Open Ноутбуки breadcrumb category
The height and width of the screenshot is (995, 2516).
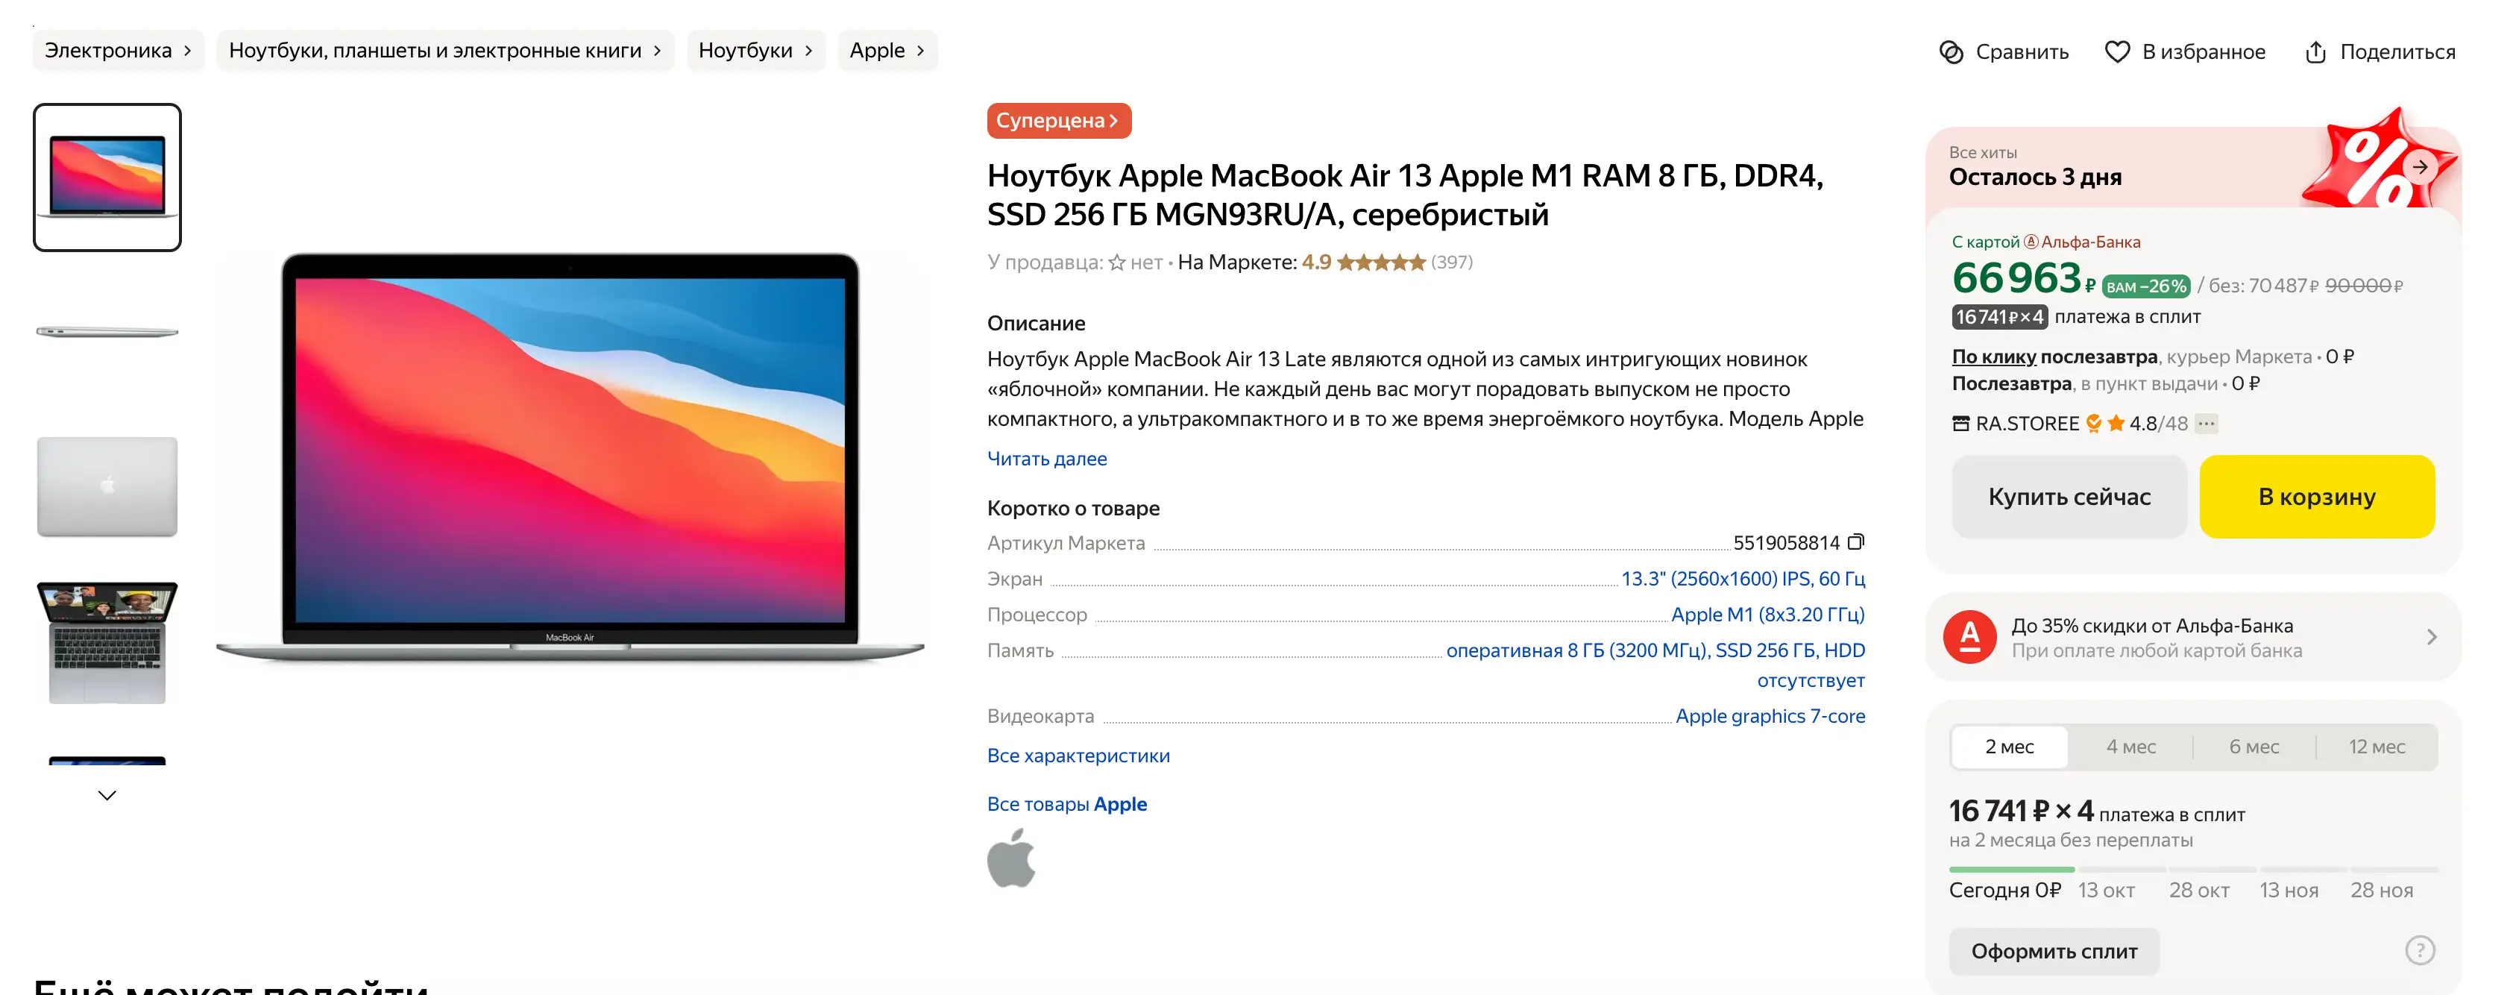(754, 51)
